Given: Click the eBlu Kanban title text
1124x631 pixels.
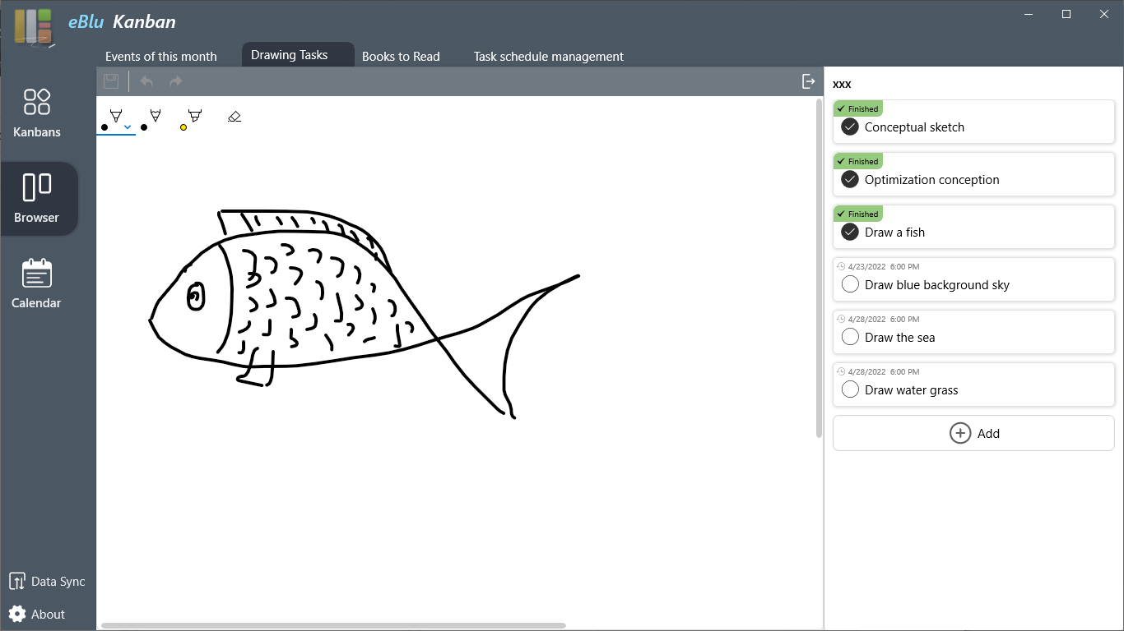Looking at the screenshot, I should [122, 22].
